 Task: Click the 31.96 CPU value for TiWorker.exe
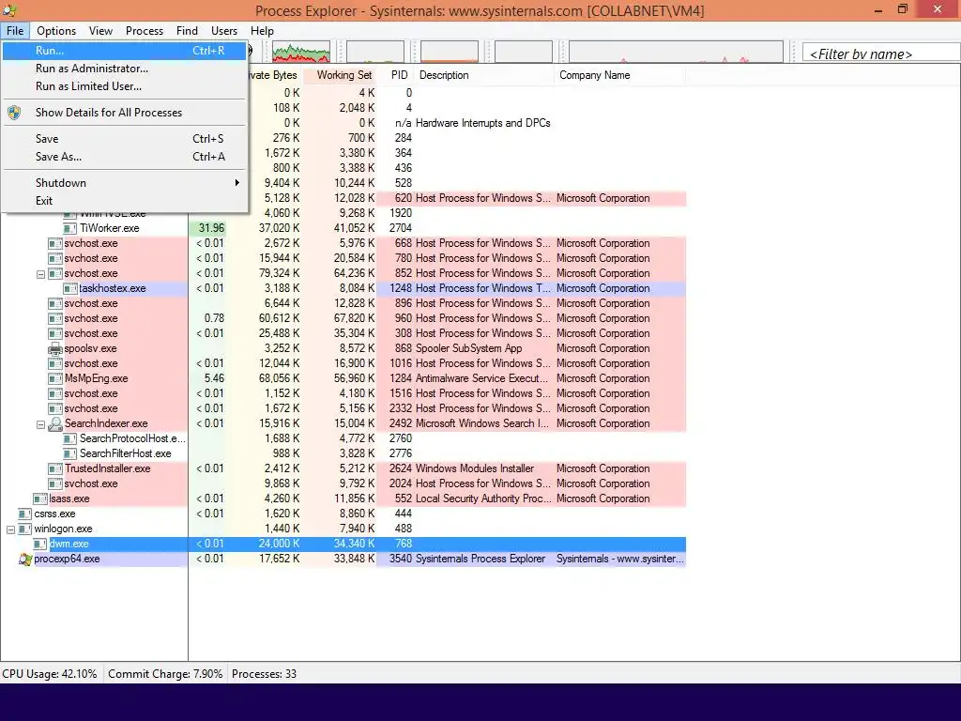coord(211,228)
